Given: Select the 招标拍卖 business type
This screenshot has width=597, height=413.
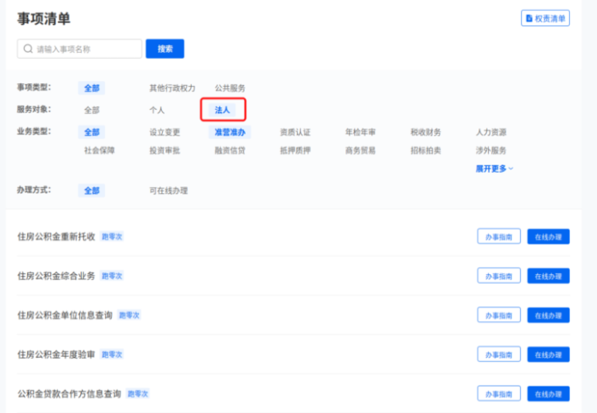Looking at the screenshot, I should click(x=426, y=151).
